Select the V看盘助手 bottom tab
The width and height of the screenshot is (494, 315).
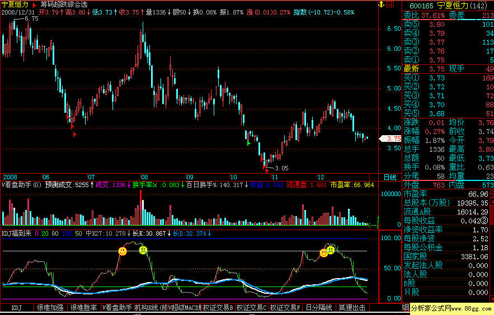pyautogui.click(x=117, y=308)
